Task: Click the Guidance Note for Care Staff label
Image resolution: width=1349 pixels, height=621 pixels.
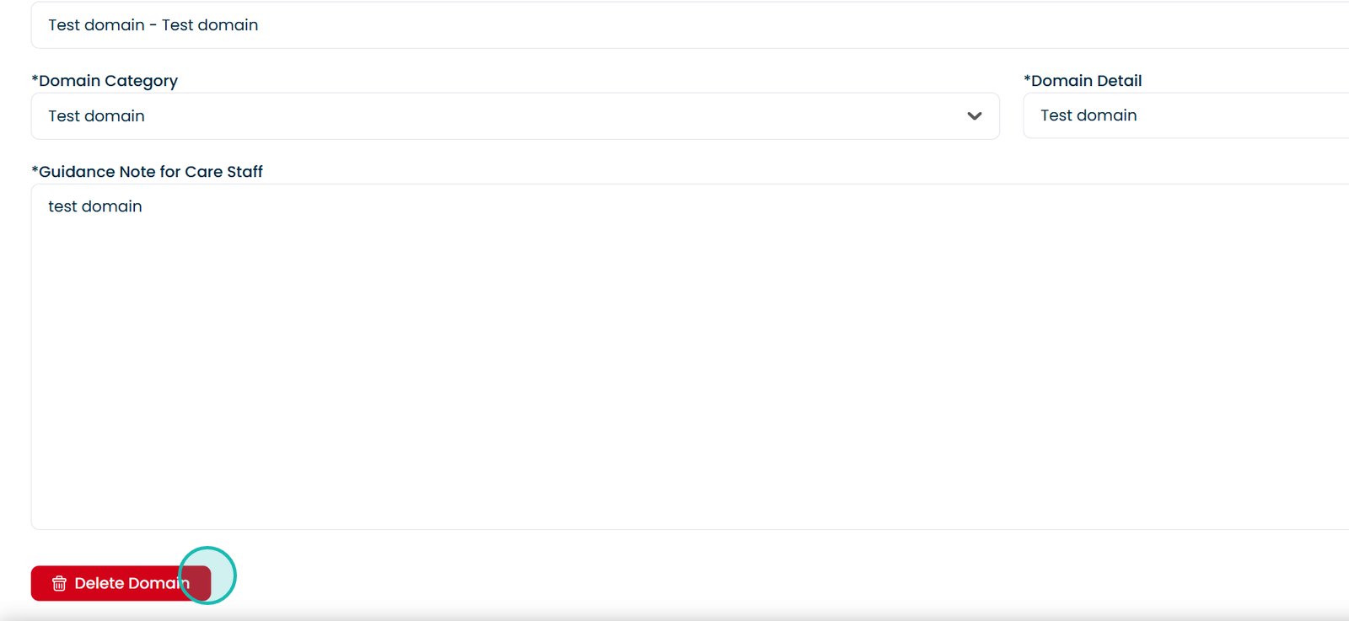Action: pyautogui.click(x=151, y=172)
